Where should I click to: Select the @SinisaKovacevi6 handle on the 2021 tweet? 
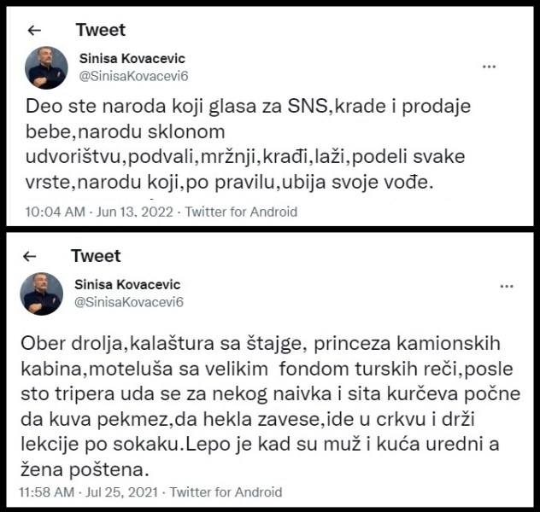click(129, 302)
